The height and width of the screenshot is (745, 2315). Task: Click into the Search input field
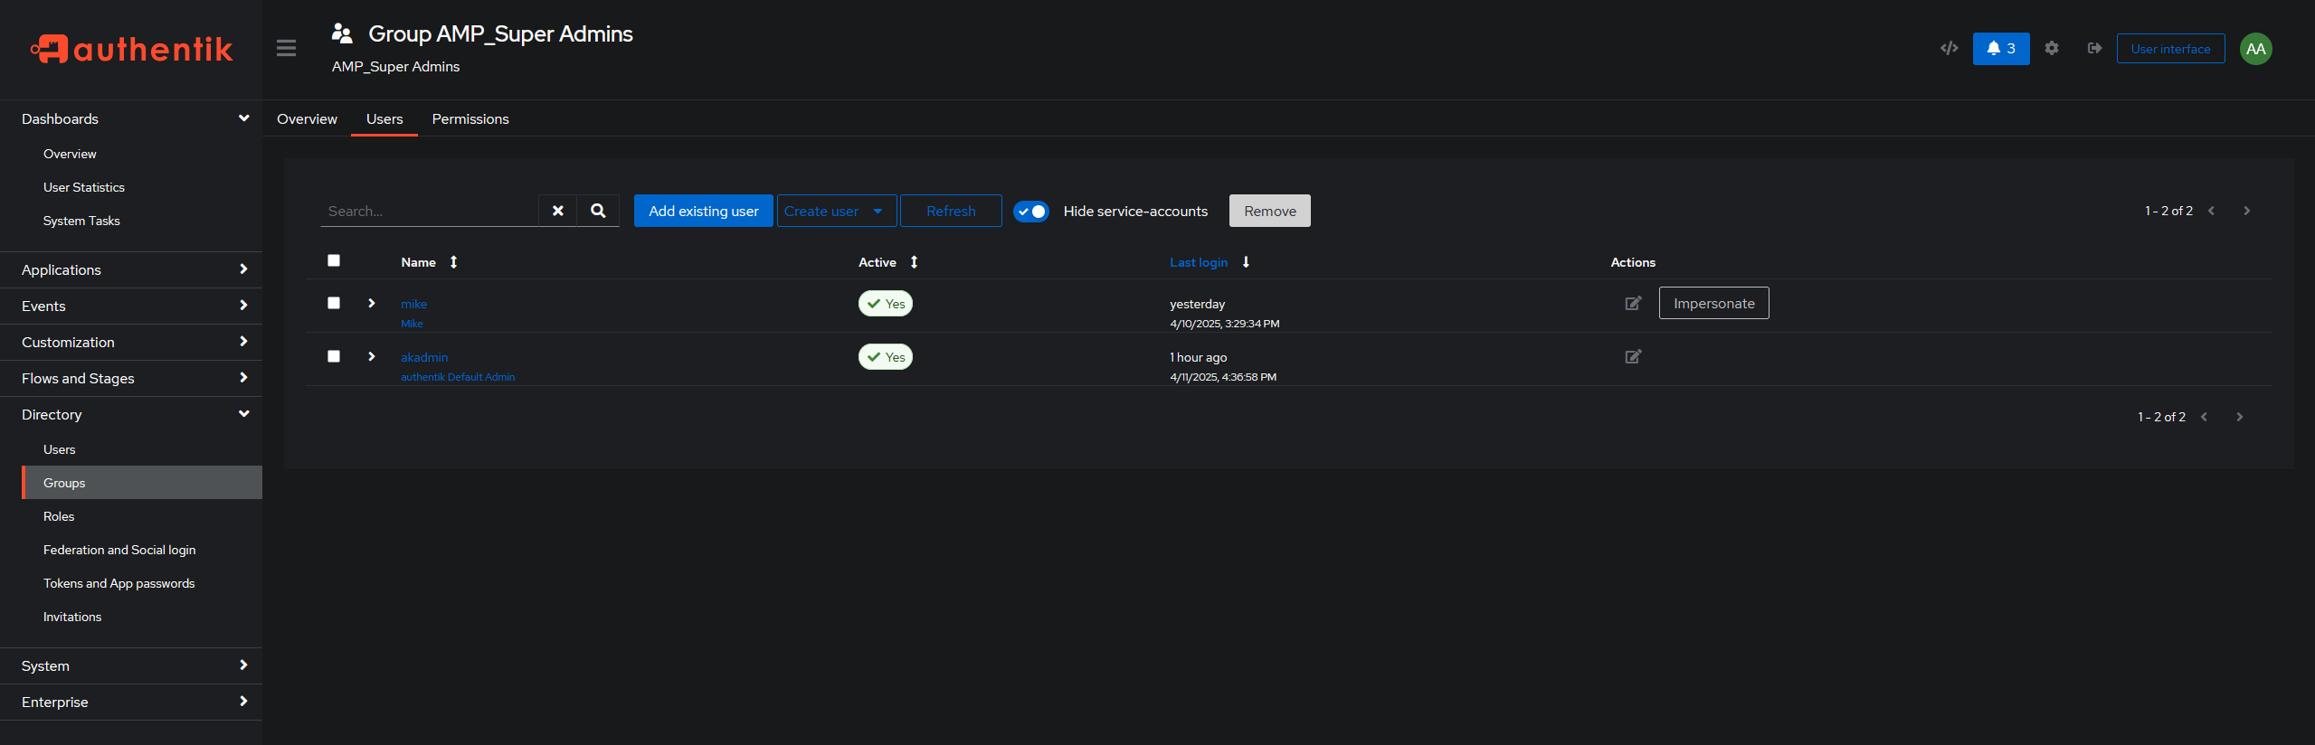(429, 211)
